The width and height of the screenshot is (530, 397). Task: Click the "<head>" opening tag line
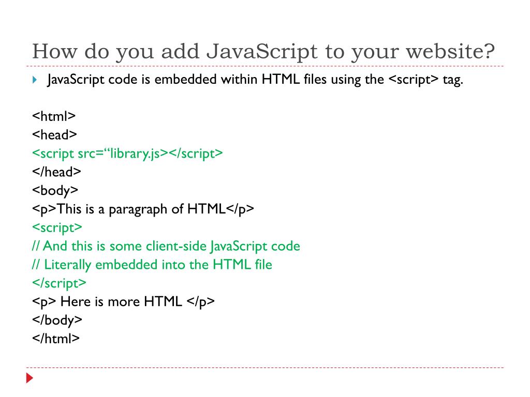(x=54, y=135)
